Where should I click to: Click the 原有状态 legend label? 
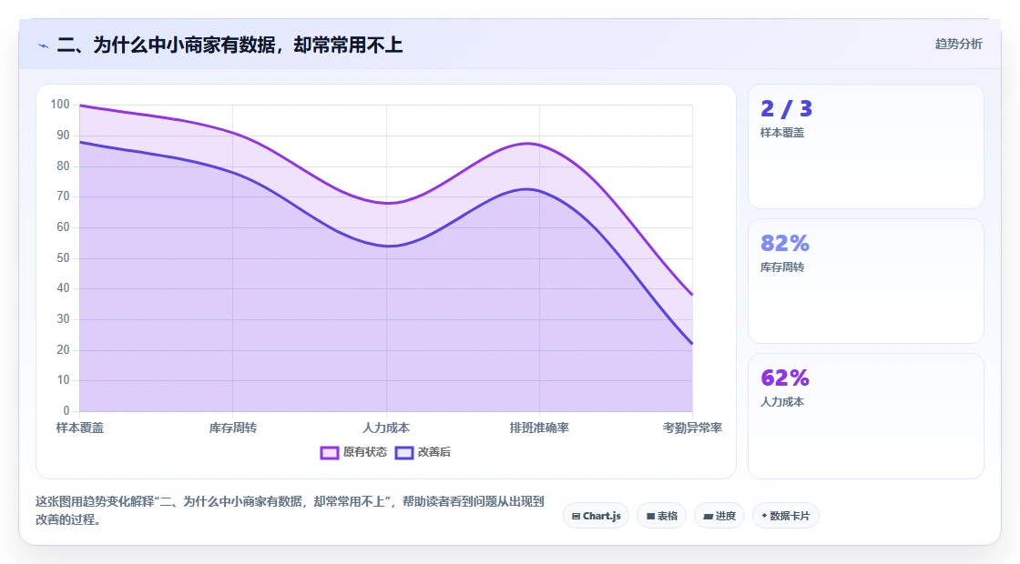point(365,452)
